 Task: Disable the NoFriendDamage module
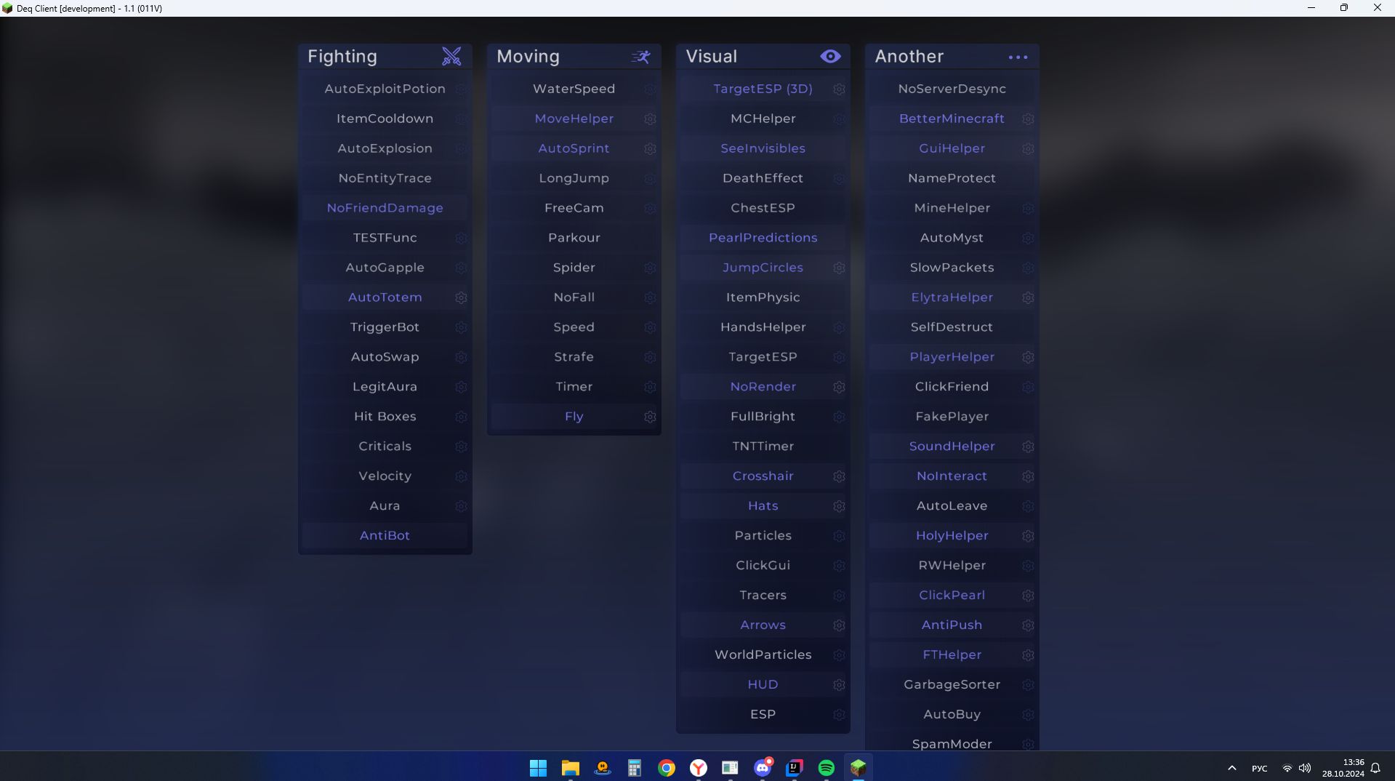coord(385,208)
